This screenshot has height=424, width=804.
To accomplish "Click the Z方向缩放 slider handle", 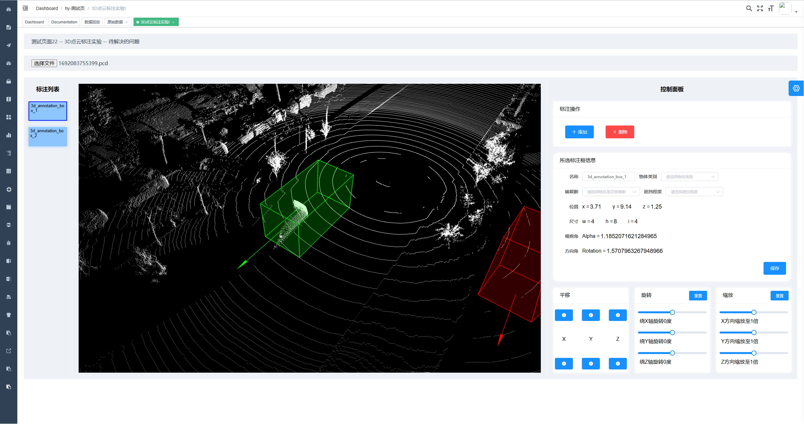I will click(754, 353).
